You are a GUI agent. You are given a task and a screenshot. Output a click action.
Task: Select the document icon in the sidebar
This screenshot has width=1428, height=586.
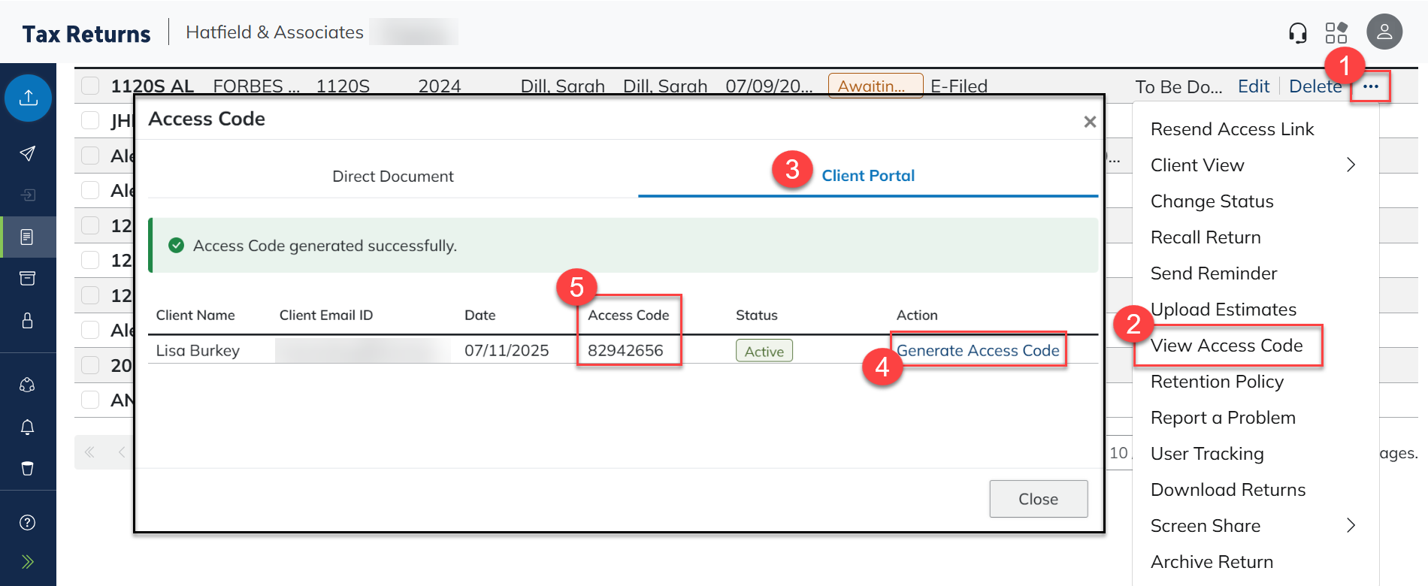point(28,237)
